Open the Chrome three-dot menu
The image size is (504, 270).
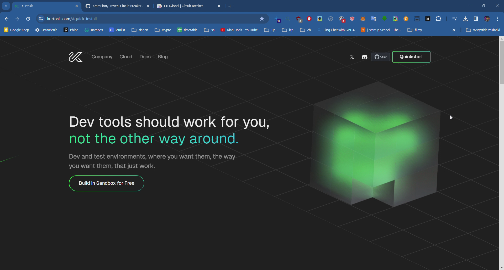pyautogui.click(x=498, y=19)
